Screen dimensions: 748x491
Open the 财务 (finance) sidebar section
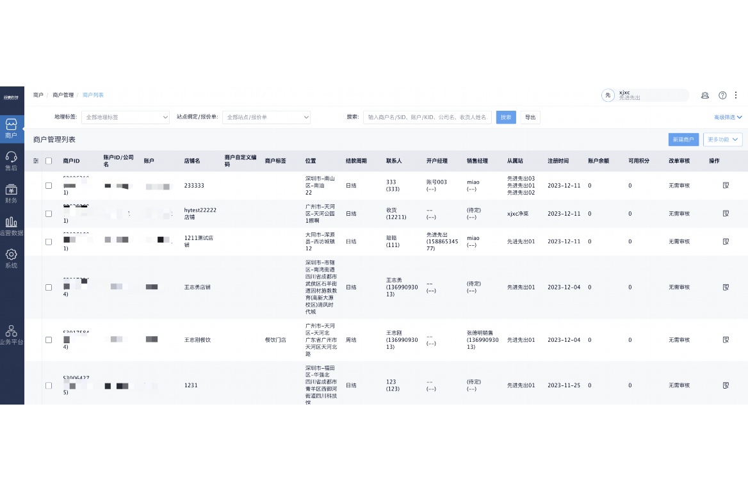(x=12, y=193)
